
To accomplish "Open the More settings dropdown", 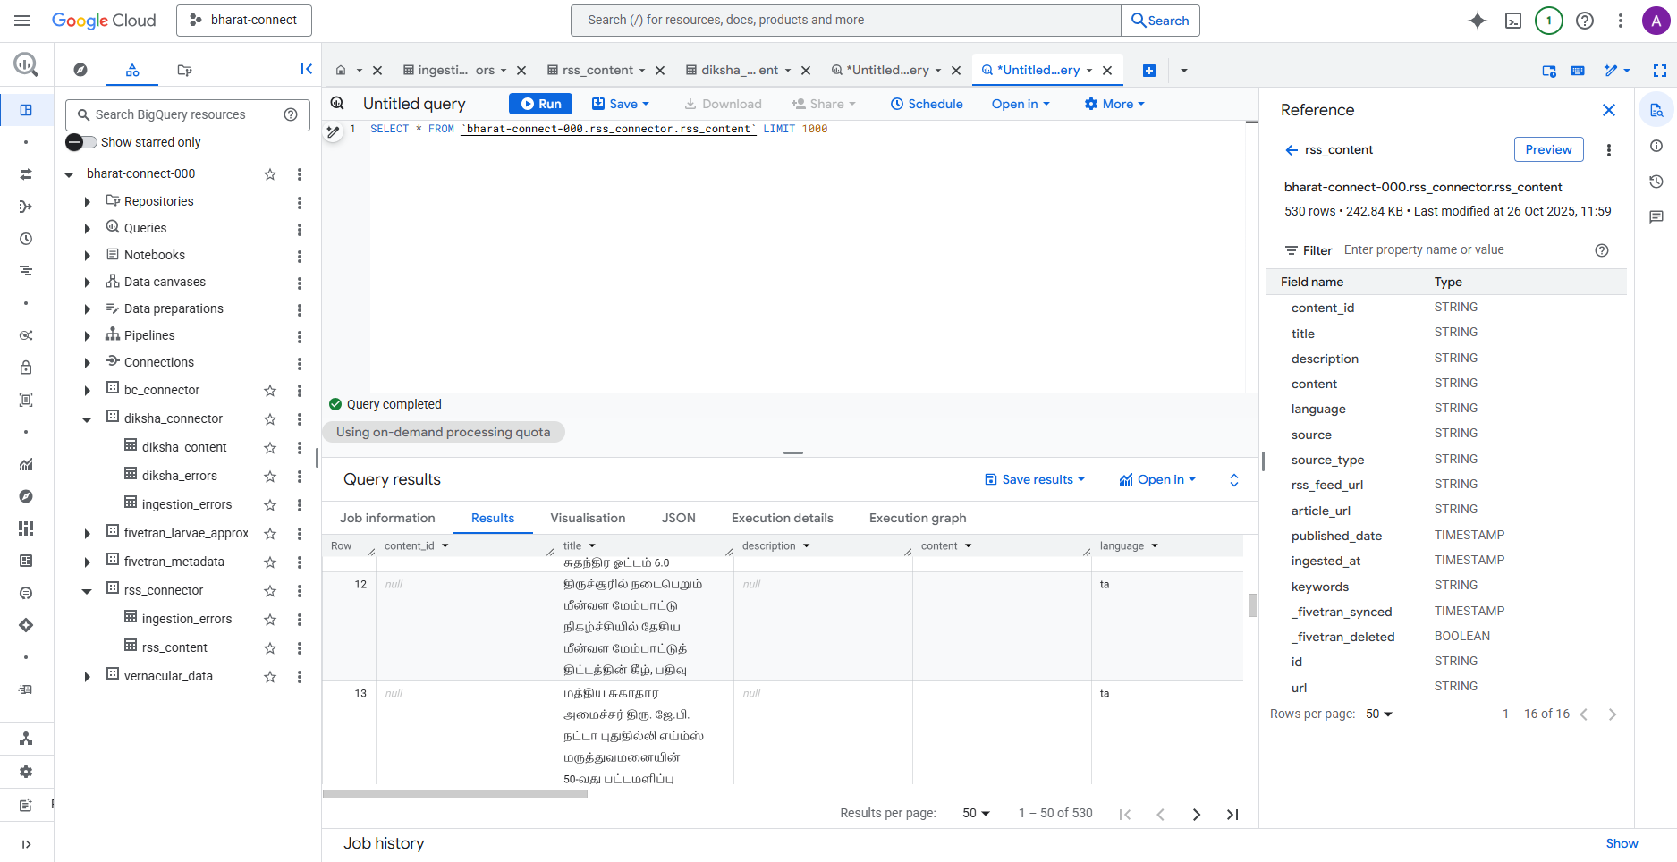I will 1114,104.
